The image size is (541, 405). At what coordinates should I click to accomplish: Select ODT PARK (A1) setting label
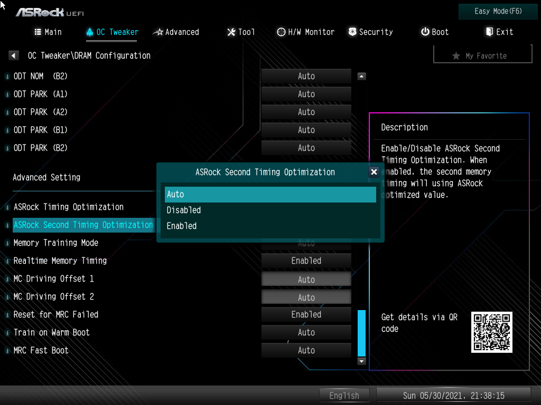point(40,94)
